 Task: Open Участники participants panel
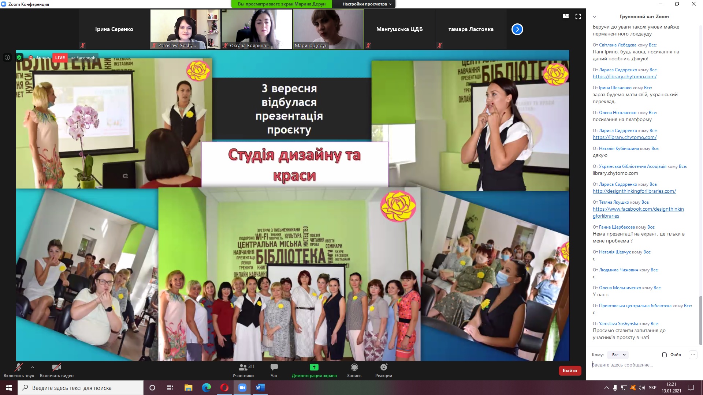tap(243, 370)
